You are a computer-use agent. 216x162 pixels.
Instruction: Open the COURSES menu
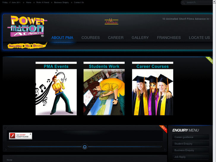(x=91, y=38)
